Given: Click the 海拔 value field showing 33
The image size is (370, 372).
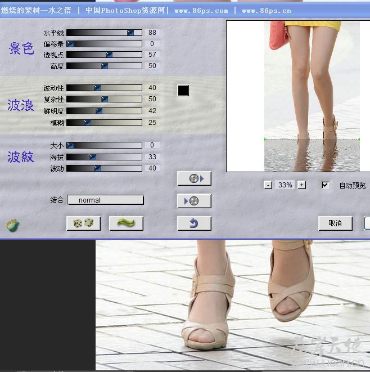Looking at the screenshot, I should (152, 157).
